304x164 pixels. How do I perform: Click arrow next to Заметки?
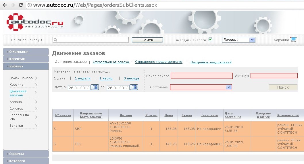36,126
